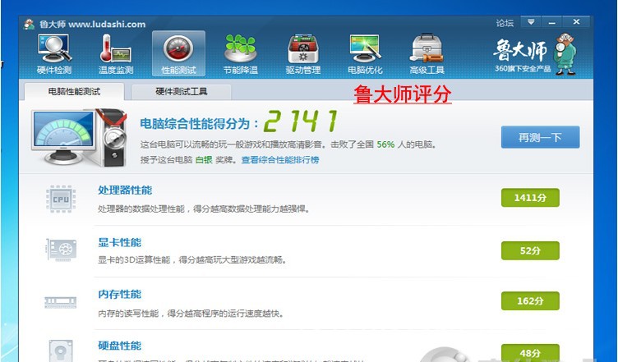Click the computer benchmark gauge illustration
618x362 pixels.
click(79, 137)
